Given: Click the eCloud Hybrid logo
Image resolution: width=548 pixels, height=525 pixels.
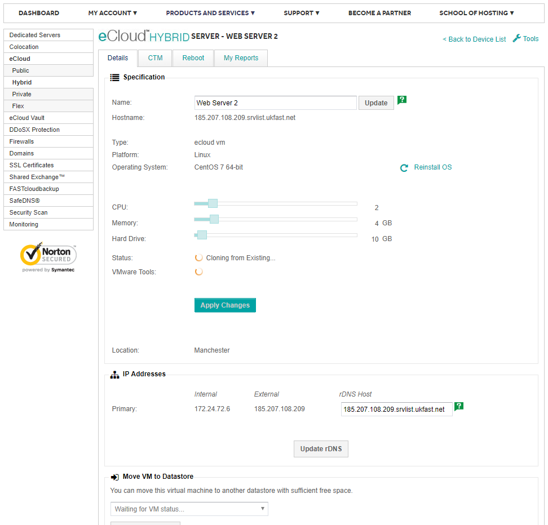Looking at the screenshot, I should click(x=144, y=35).
